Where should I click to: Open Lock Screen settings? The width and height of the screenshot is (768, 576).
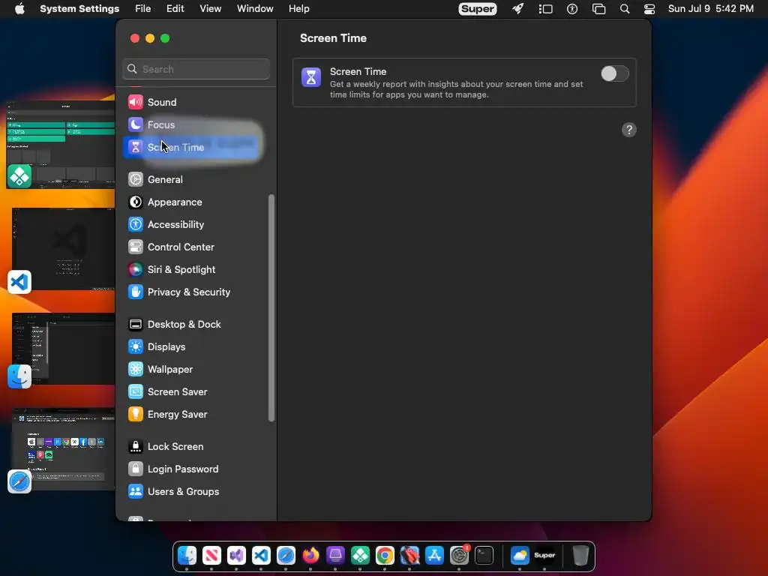coord(196,447)
